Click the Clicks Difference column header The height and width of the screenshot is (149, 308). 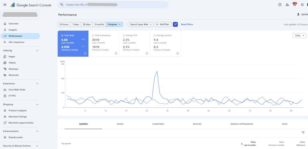[301, 144]
